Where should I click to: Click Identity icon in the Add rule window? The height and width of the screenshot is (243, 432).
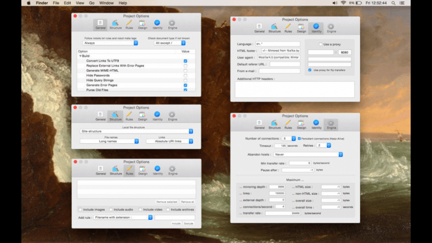[x=157, y=170]
